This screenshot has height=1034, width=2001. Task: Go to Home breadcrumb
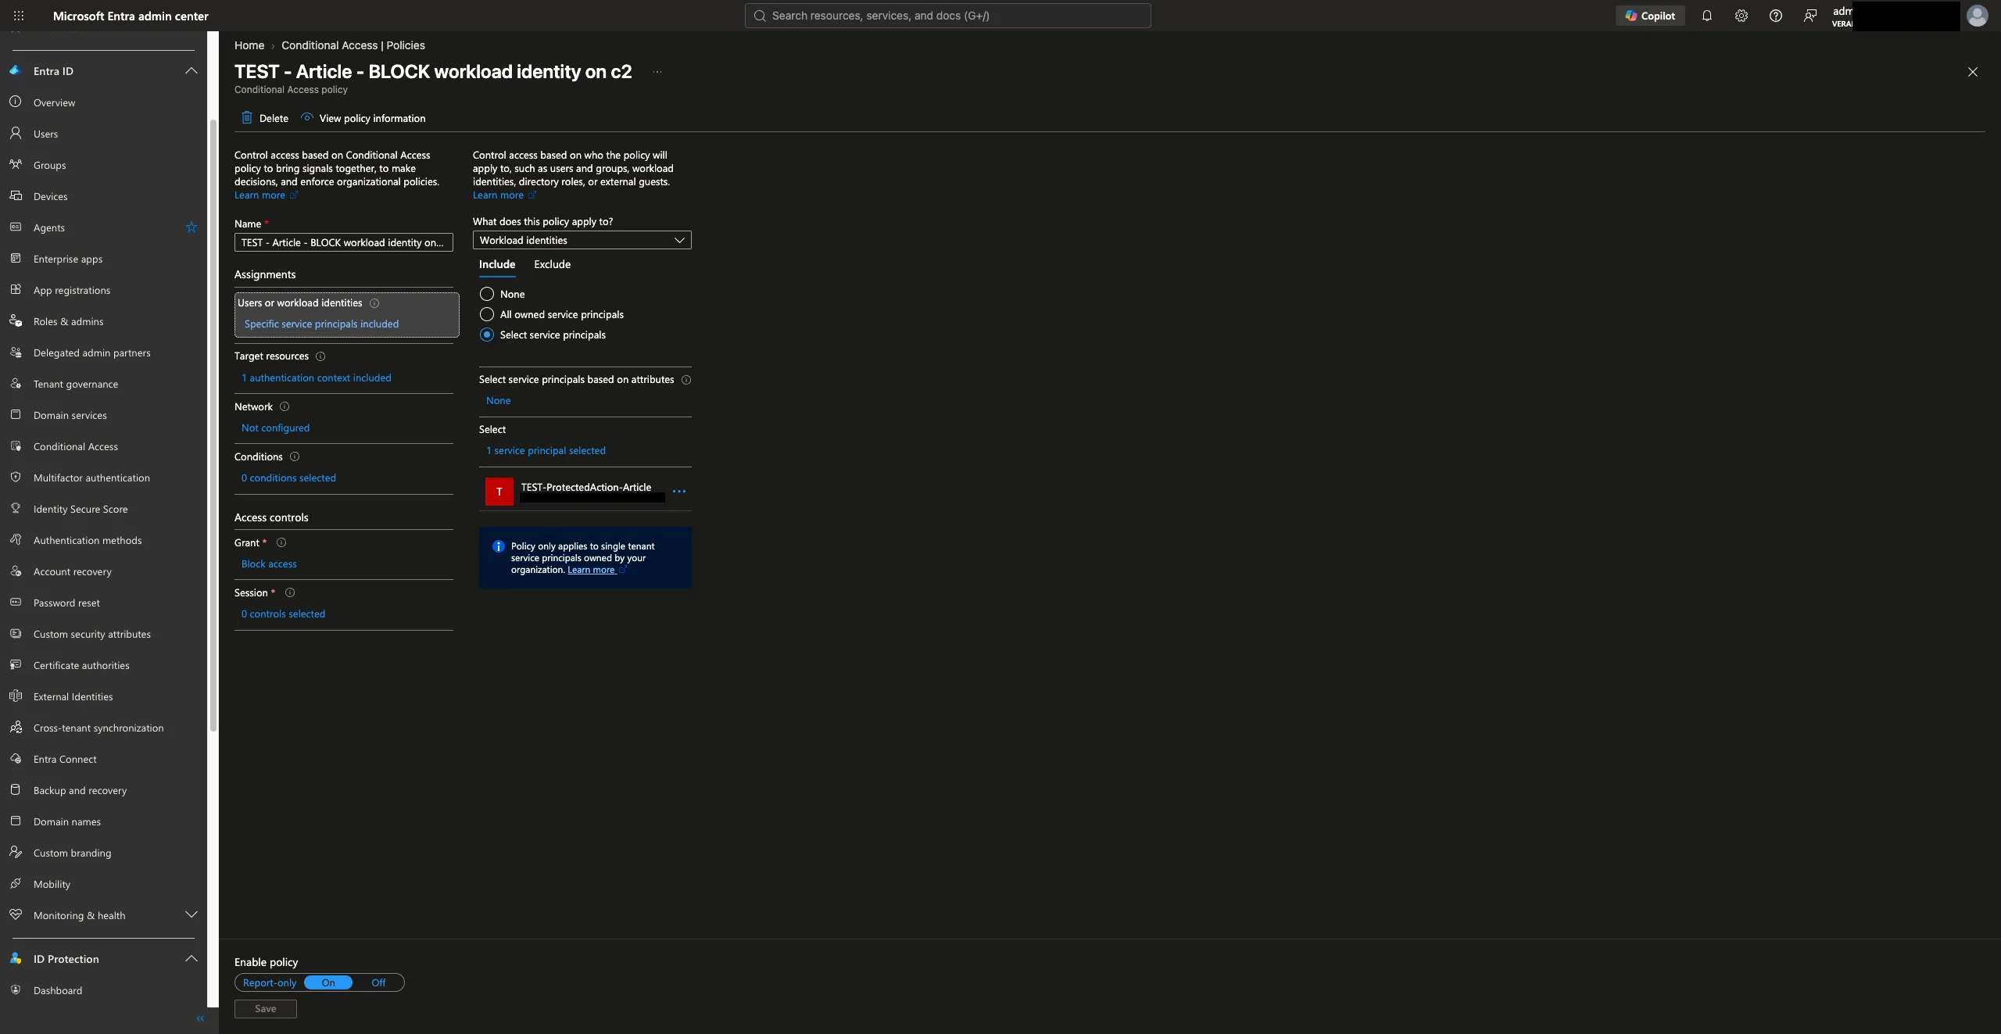point(249,45)
